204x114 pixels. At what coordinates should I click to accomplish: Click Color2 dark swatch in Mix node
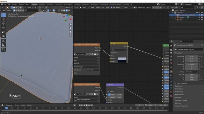122,61
